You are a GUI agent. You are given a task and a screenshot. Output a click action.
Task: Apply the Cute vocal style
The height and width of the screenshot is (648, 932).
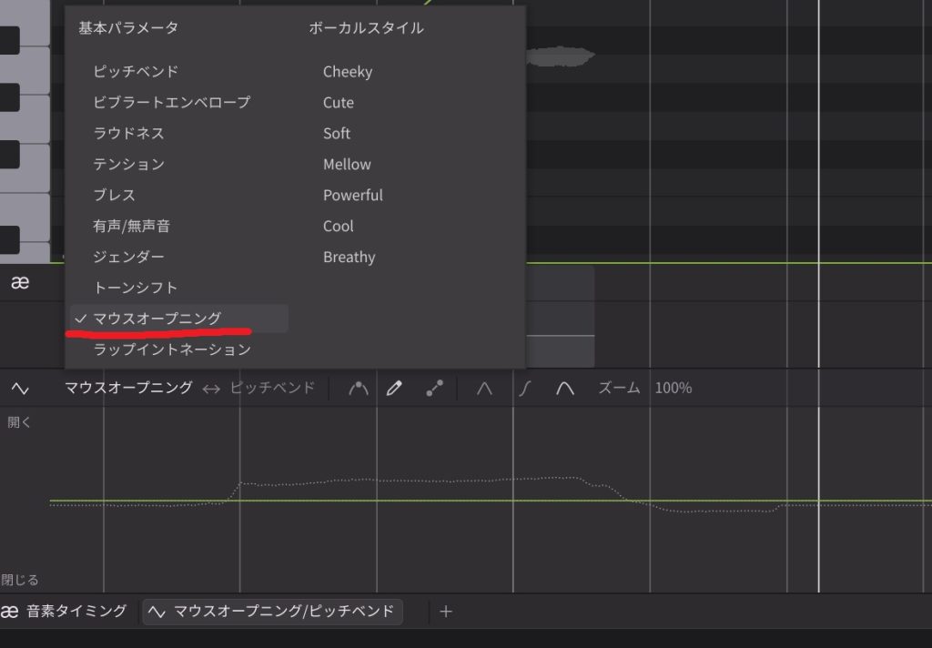pyautogui.click(x=337, y=102)
